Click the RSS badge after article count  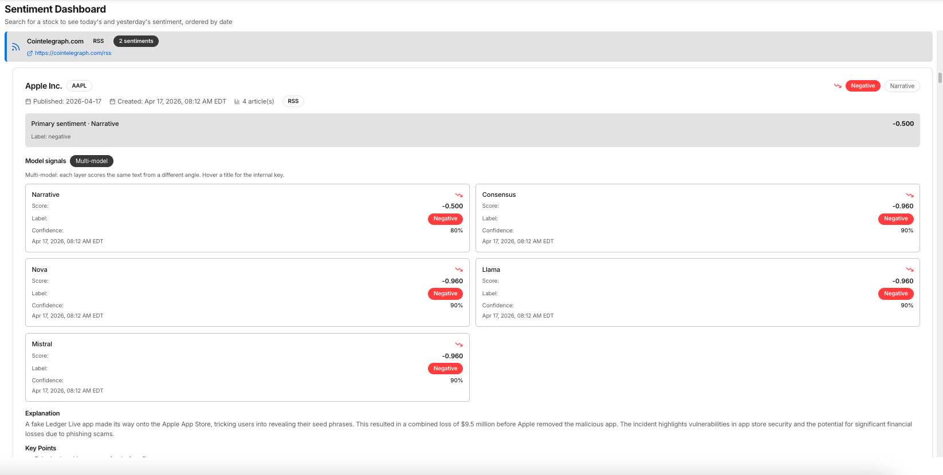click(x=293, y=101)
